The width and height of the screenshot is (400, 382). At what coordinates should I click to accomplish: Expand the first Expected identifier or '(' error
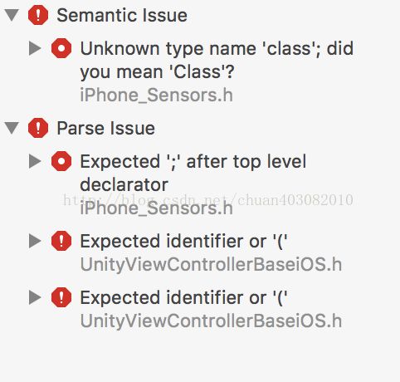tap(35, 241)
